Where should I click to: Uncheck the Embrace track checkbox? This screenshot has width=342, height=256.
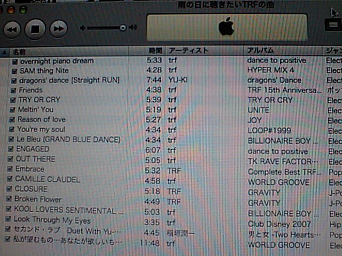tap(10, 169)
